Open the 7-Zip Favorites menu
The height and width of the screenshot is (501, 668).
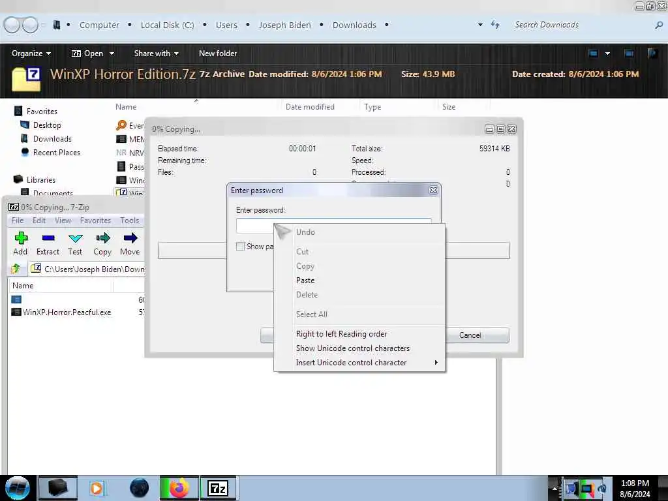click(x=95, y=220)
